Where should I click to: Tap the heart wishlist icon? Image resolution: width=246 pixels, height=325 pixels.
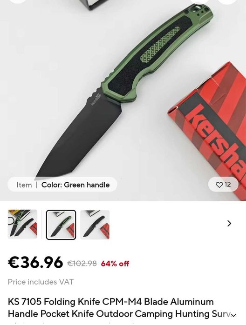coord(219,185)
